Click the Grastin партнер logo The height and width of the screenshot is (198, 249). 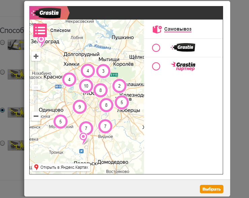coord(183,66)
